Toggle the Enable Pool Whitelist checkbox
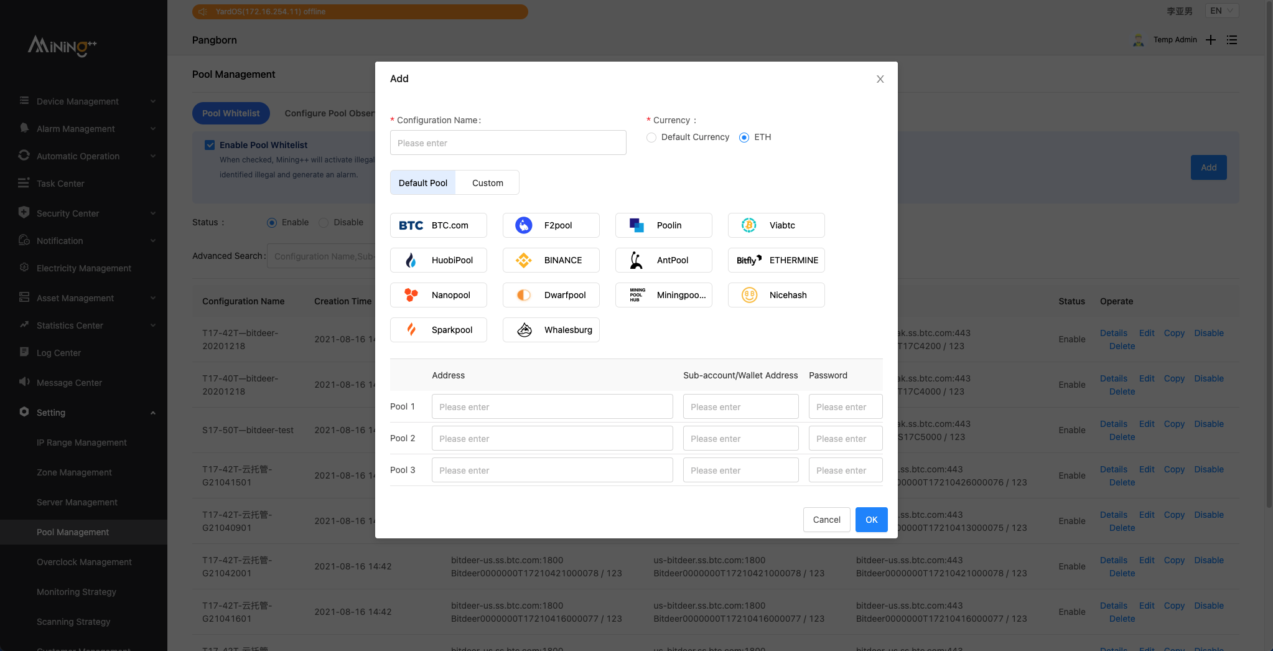The height and width of the screenshot is (651, 1273). [x=210, y=145]
